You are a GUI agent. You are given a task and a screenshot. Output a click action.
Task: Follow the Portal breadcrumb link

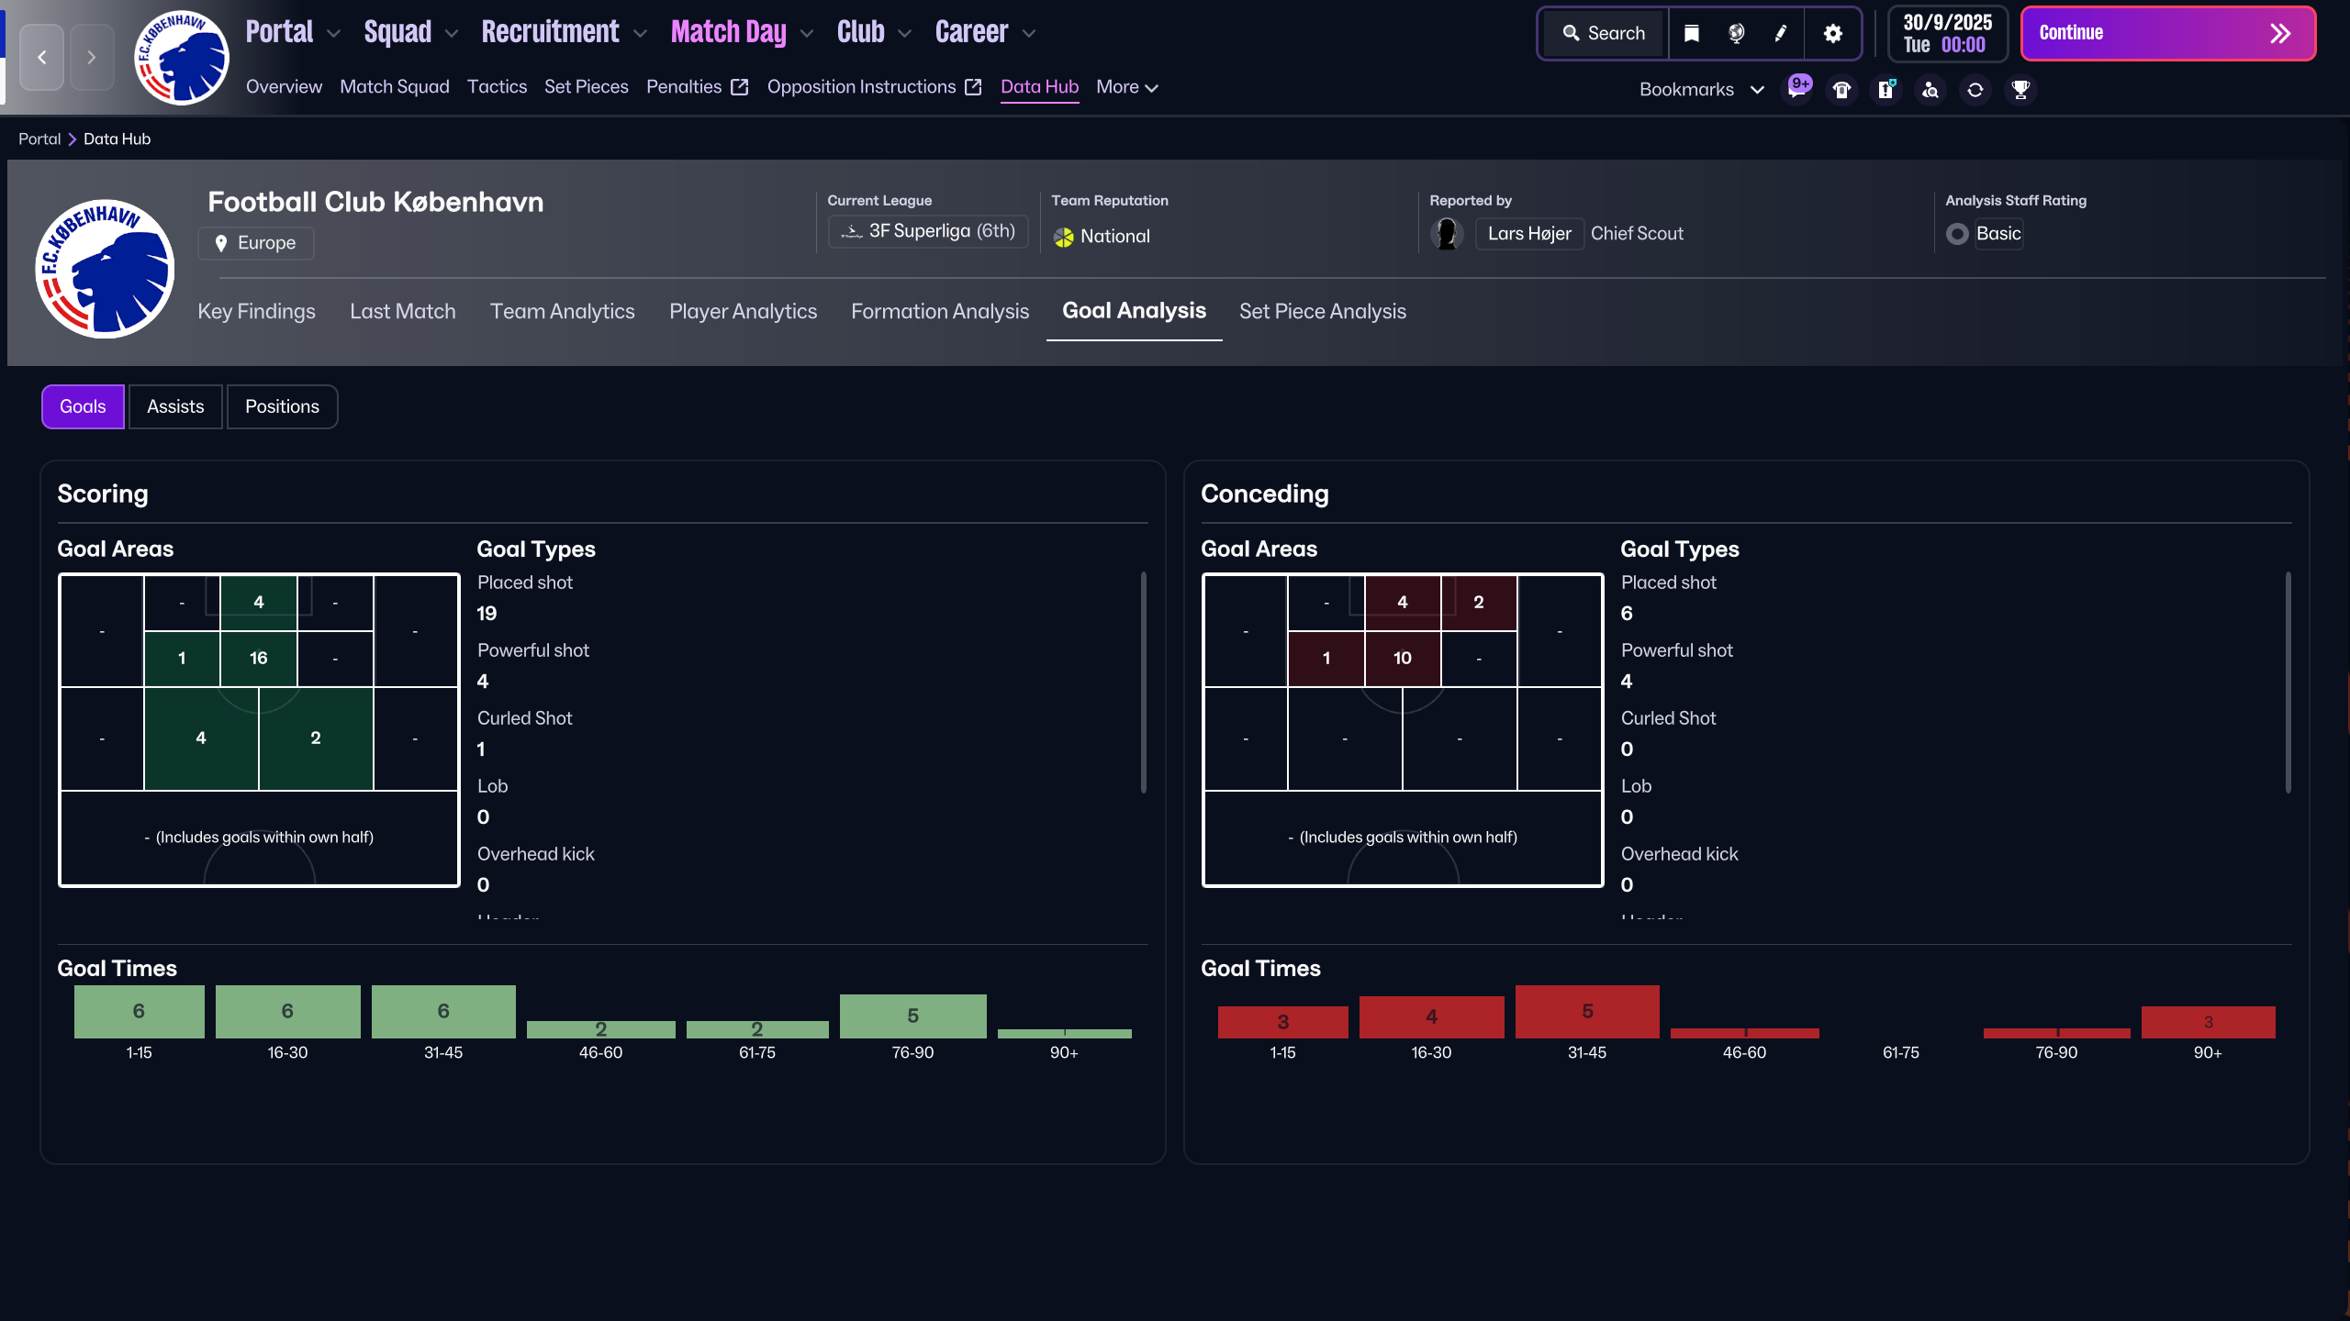(39, 139)
